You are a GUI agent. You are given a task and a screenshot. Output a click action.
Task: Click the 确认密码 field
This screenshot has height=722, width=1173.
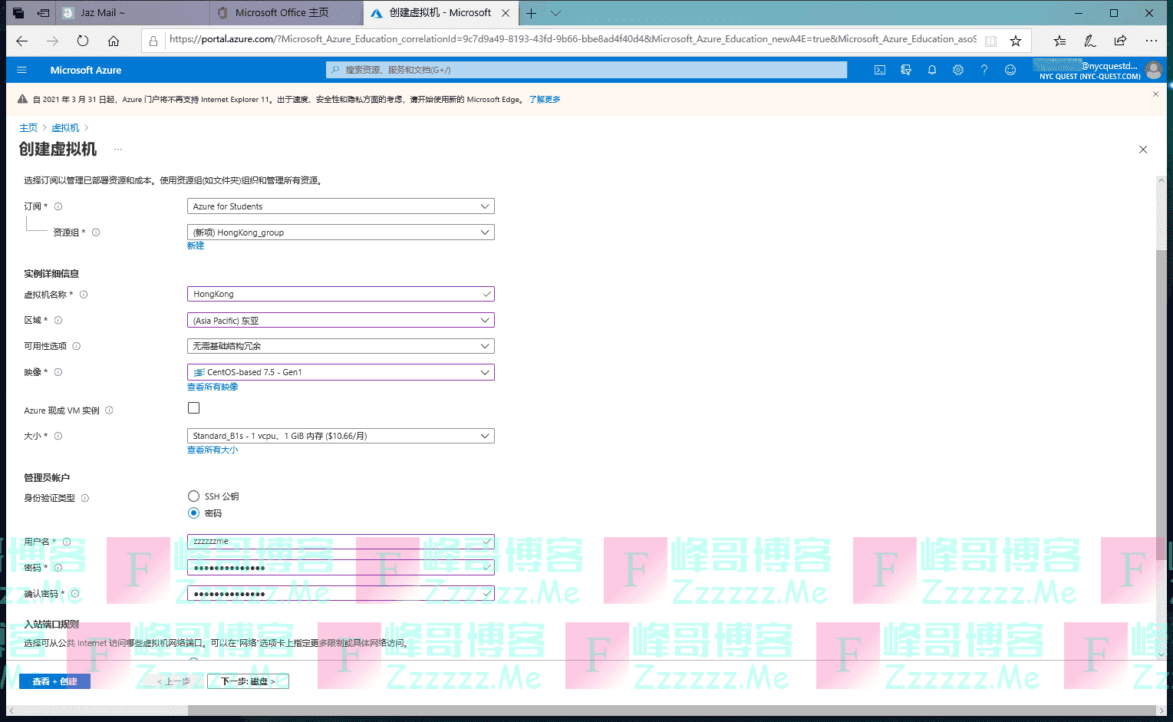coord(341,594)
